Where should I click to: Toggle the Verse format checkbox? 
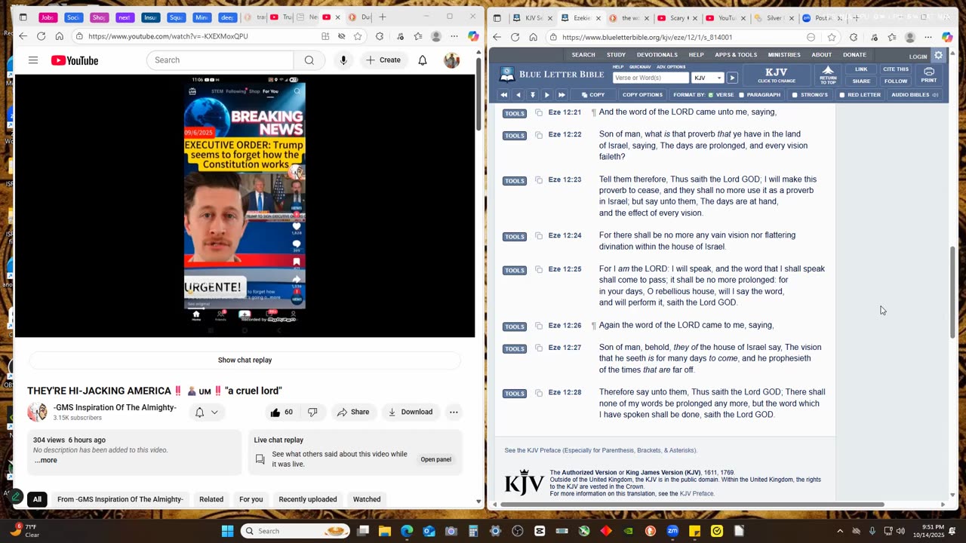pyautogui.click(x=711, y=95)
